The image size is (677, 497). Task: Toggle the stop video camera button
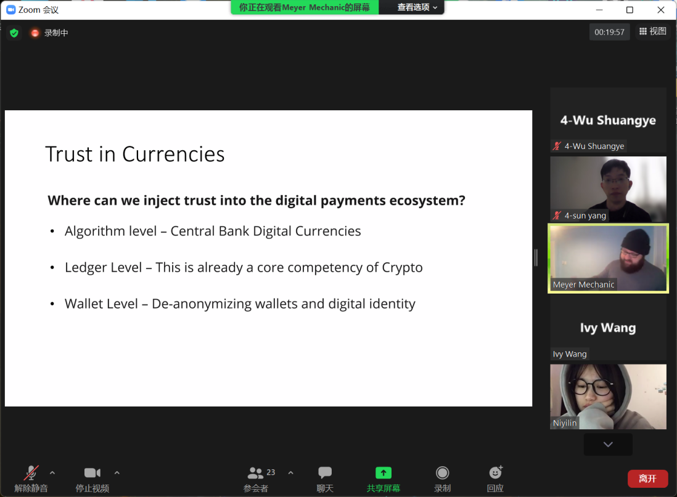coord(92,473)
